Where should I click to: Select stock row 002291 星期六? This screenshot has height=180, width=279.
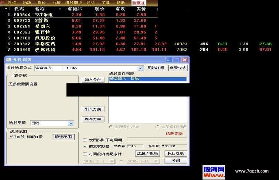(79, 26)
